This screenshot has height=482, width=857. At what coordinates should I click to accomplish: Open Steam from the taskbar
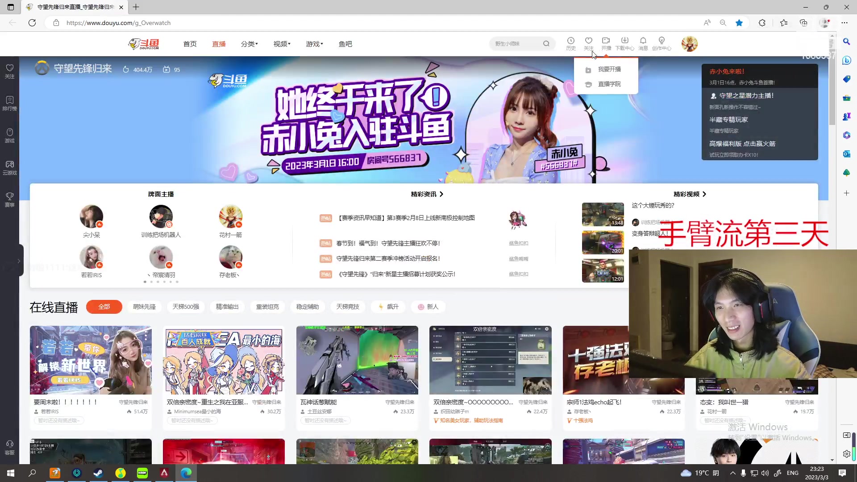[x=98, y=473]
